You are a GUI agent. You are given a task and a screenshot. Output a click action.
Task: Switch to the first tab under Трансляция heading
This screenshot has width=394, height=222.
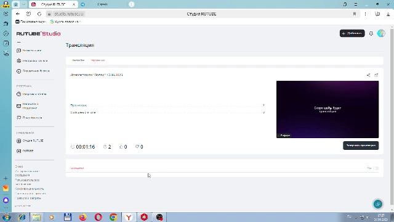pos(78,60)
